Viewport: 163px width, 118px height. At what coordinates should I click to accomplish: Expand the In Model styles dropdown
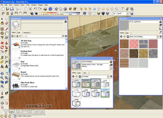click(x=108, y=76)
